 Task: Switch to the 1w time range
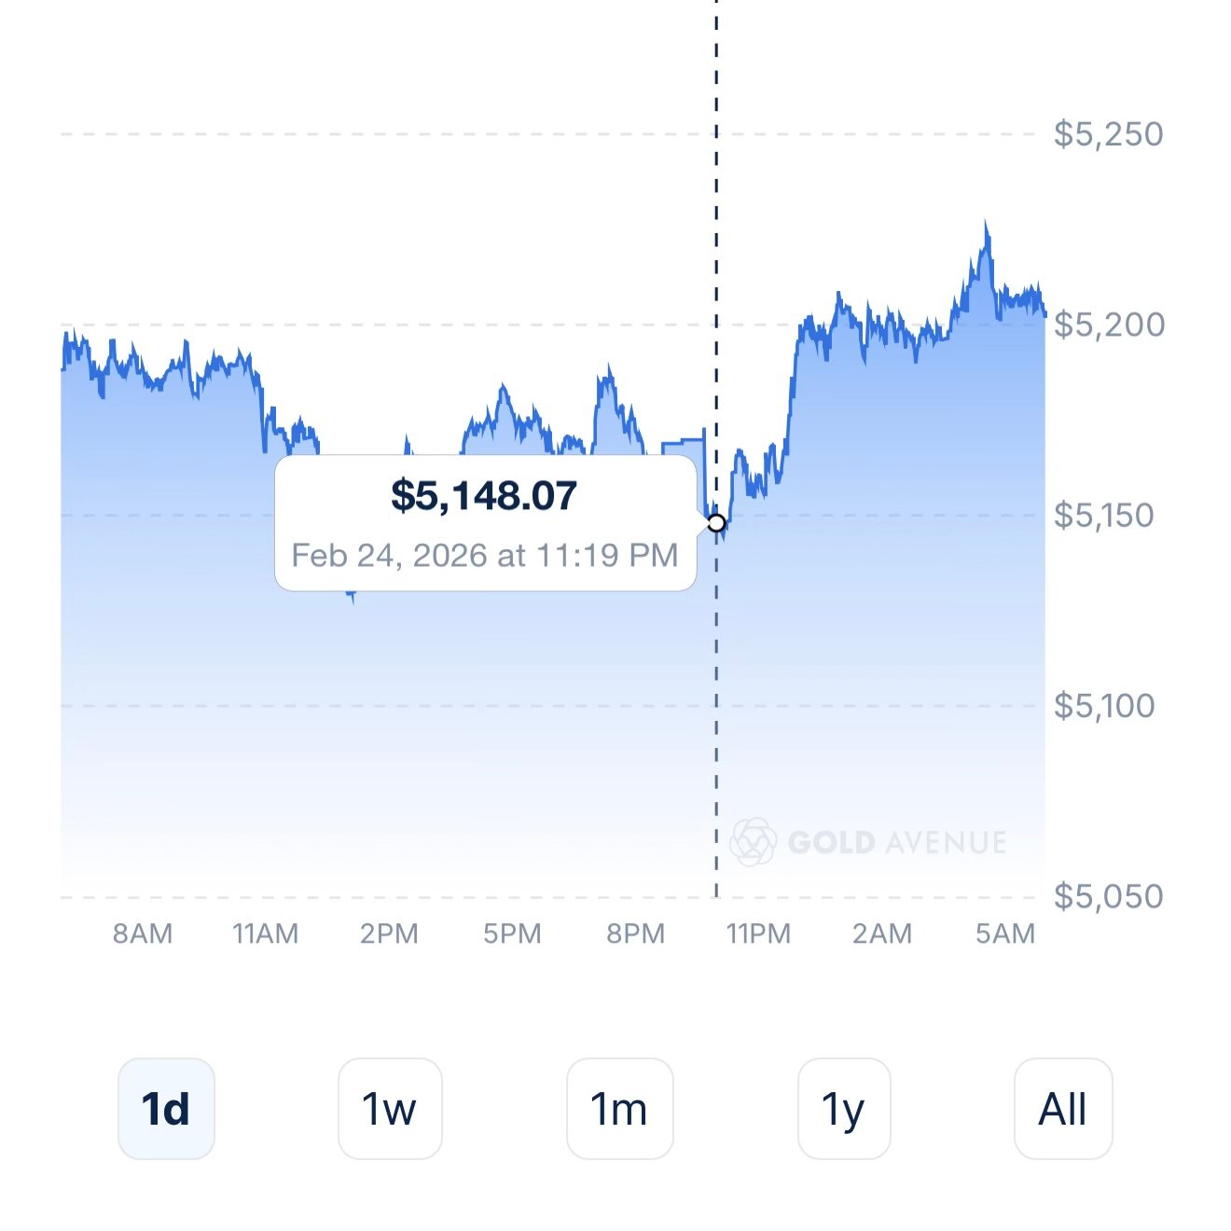[x=390, y=1109]
